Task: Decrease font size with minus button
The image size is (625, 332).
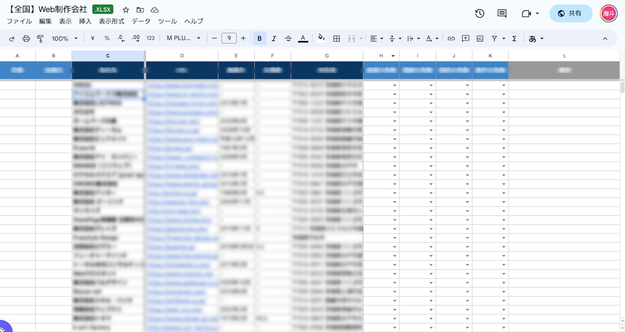Action: [x=214, y=38]
